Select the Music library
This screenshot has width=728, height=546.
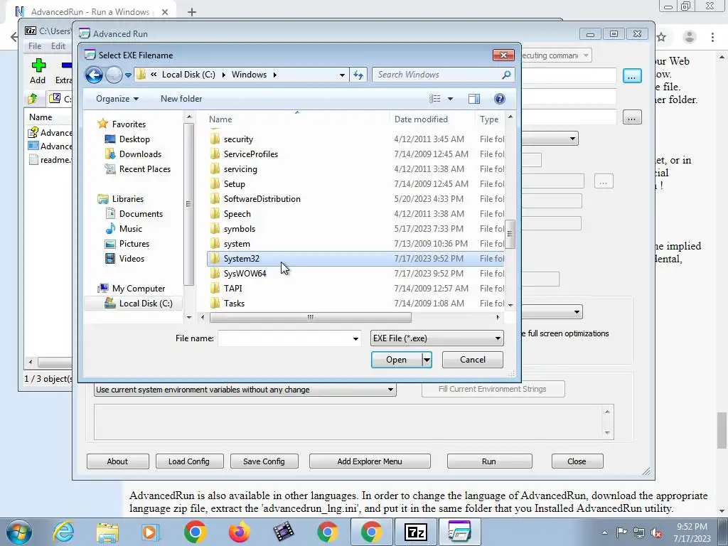click(x=131, y=228)
